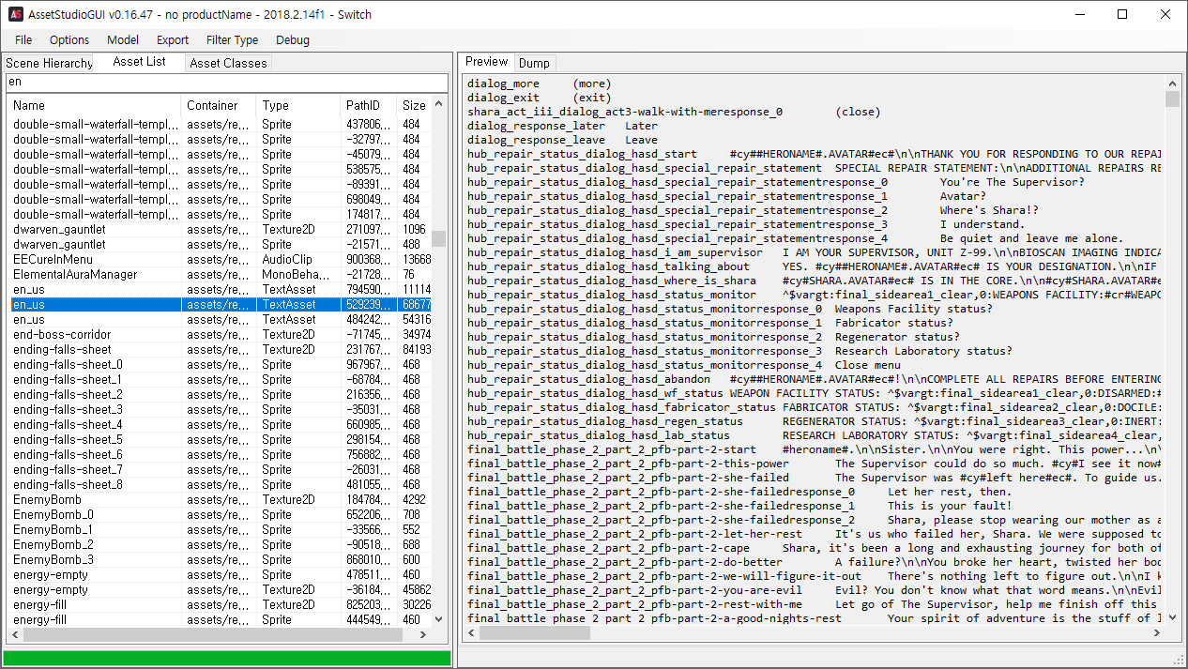The image size is (1188, 669).
Task: Switch to the Asset List tab
Action: point(139,62)
